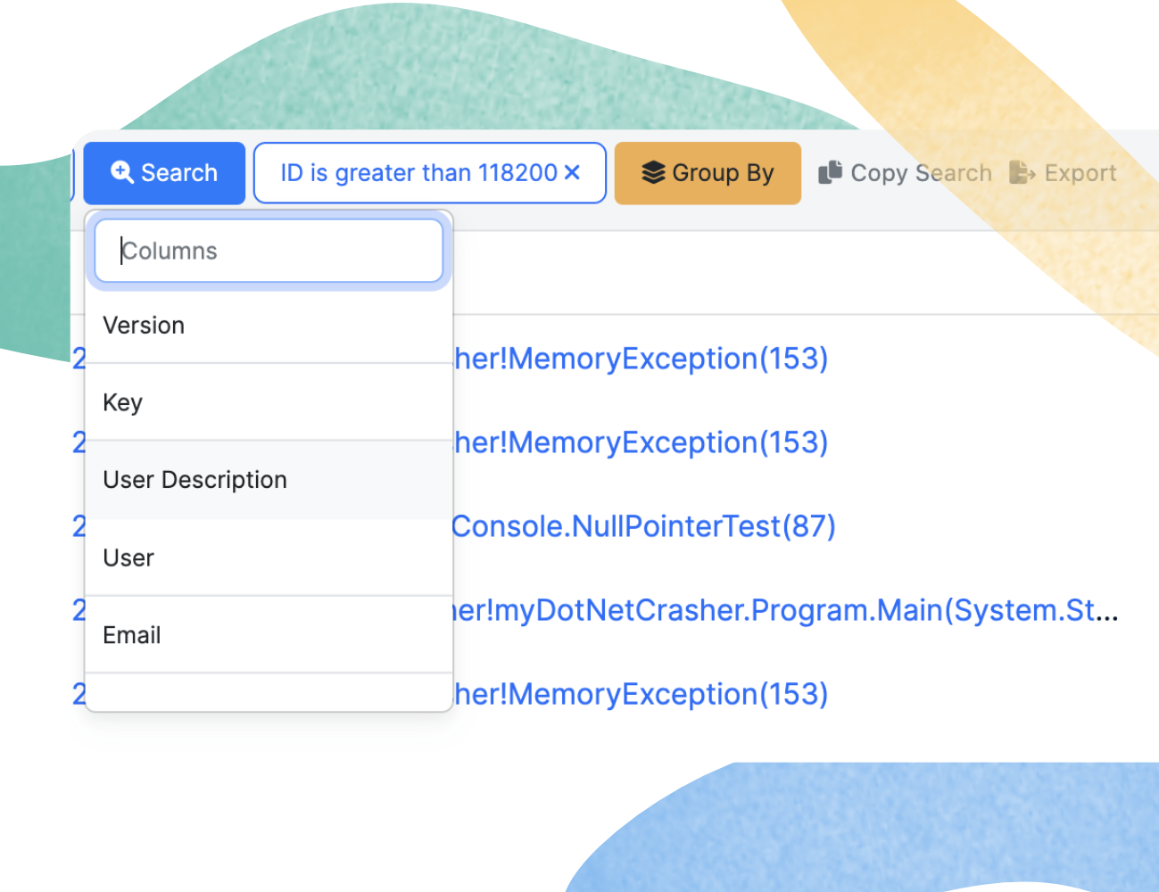
Task: Click the ID is greater than 118200 chip
Action: (430, 173)
